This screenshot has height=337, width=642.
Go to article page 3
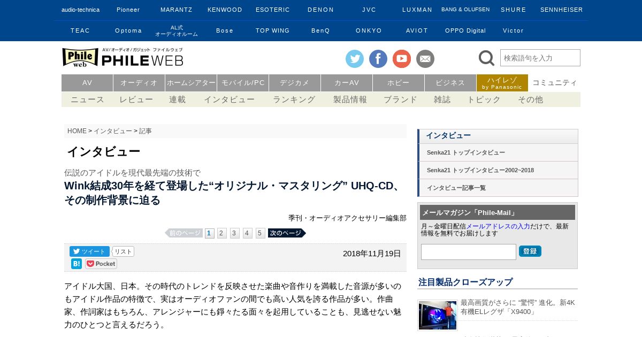point(235,233)
